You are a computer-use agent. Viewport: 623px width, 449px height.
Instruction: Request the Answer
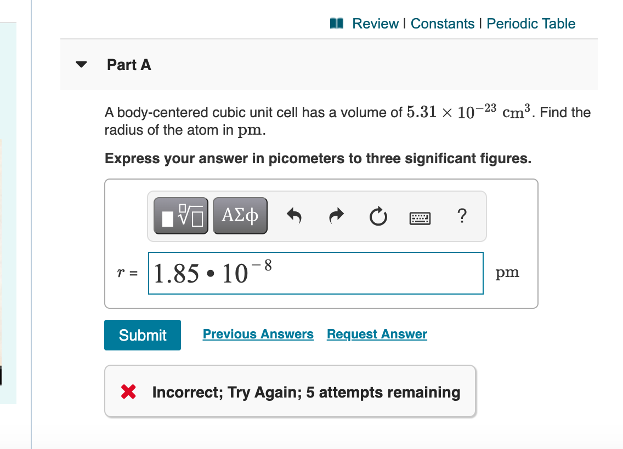[377, 334]
